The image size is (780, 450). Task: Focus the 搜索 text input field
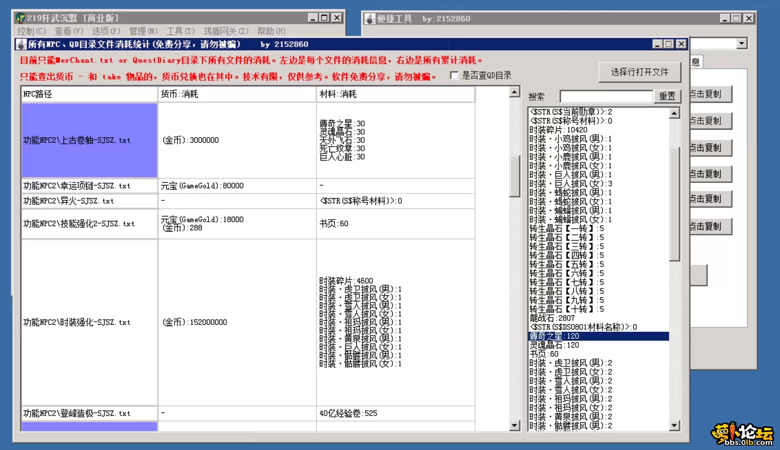pyautogui.click(x=606, y=97)
